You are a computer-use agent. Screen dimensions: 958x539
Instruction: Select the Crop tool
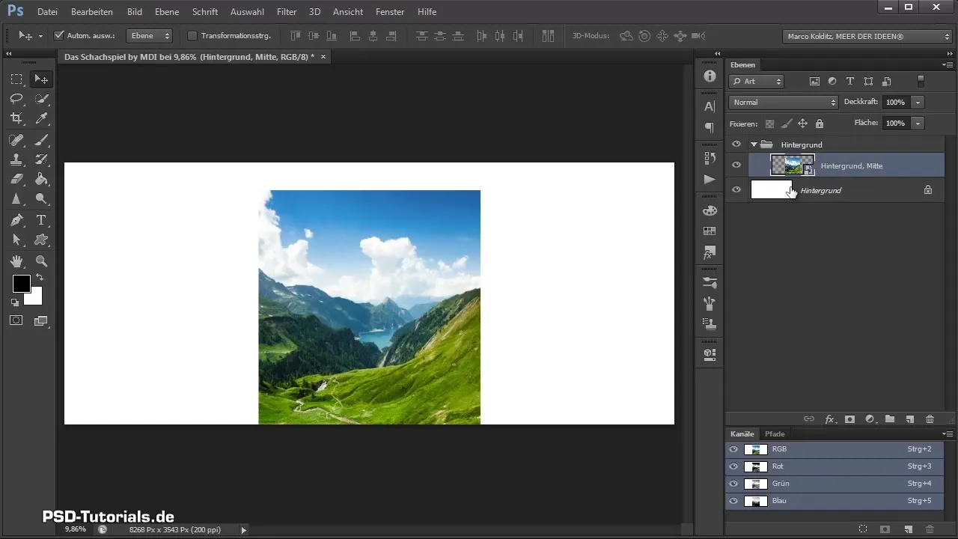[16, 118]
